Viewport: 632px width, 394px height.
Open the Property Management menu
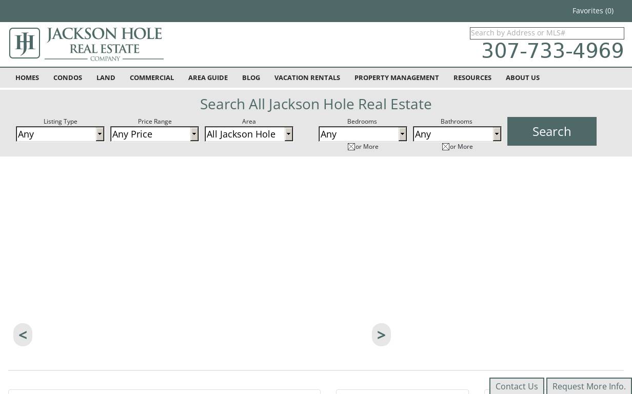click(397, 77)
